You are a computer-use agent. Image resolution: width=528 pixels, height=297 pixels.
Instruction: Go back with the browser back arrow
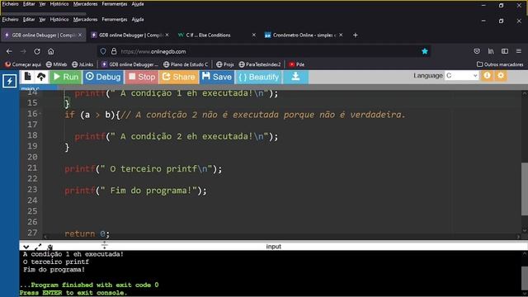[x=9, y=51]
